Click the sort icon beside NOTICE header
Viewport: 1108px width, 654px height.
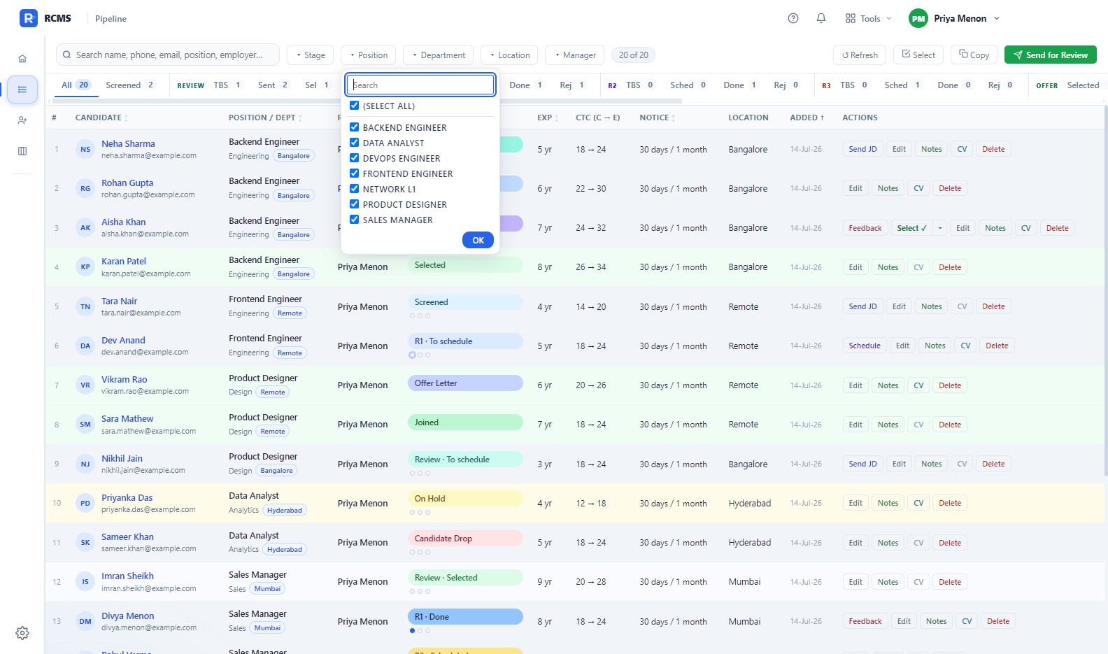tap(674, 118)
